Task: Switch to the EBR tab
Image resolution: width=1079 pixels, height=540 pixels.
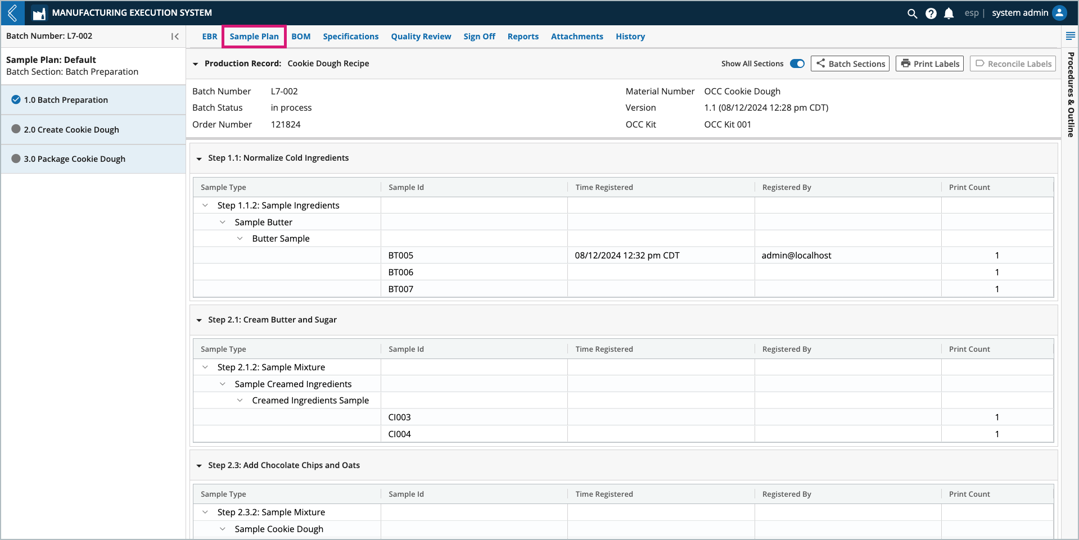Action: [x=210, y=37]
